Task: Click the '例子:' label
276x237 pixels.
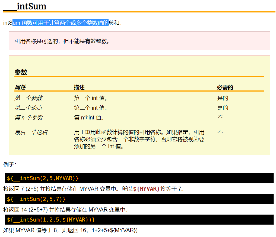Action: tap(10, 165)
